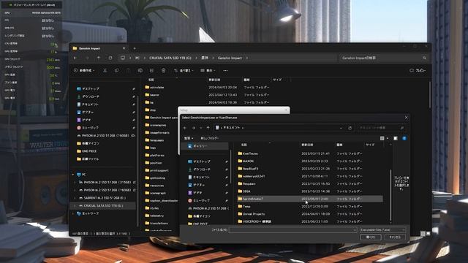This screenshot has height=263, width=468.
Task: Open the recent locations dropdown in file dialog
Action: (x=201, y=128)
